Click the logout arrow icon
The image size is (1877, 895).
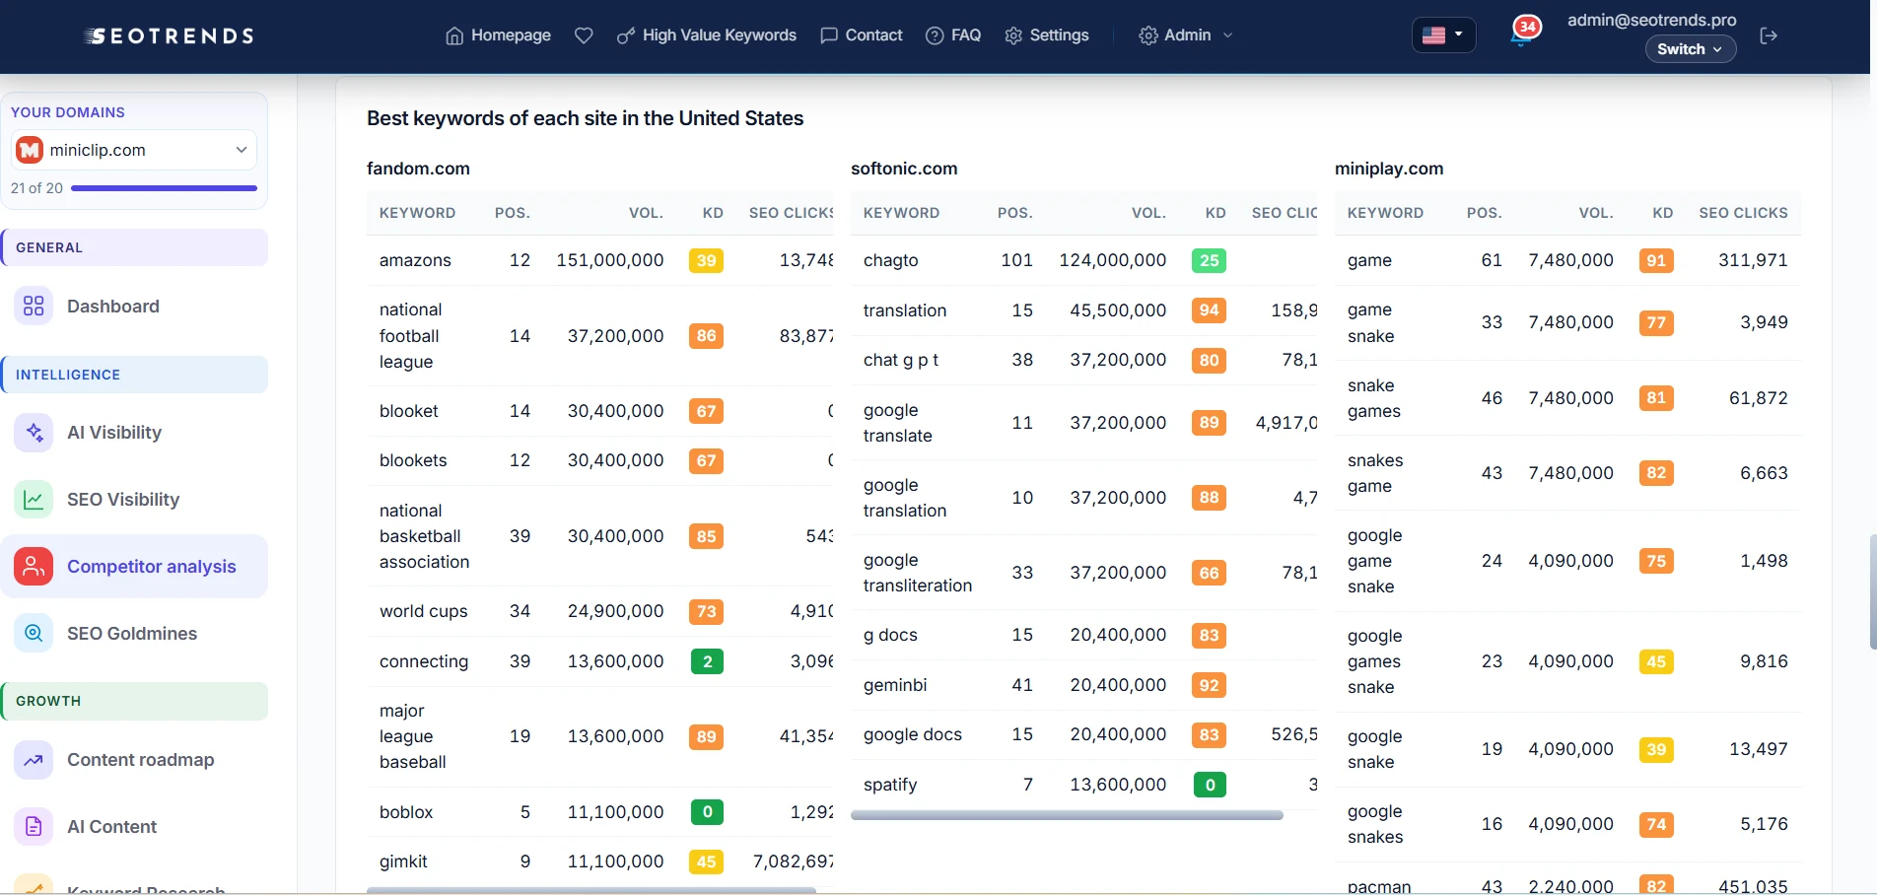[1769, 35]
